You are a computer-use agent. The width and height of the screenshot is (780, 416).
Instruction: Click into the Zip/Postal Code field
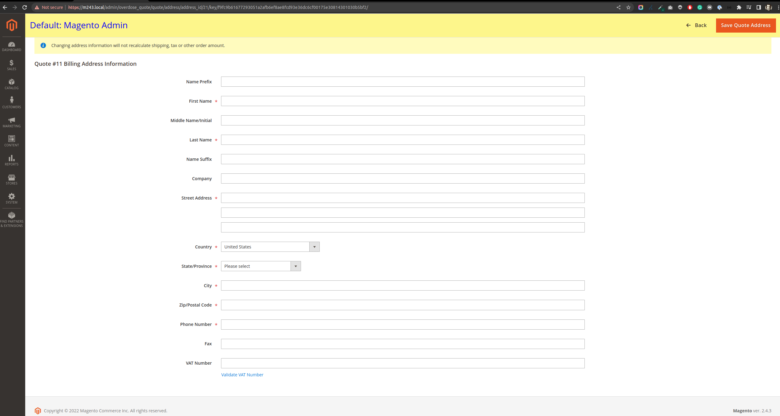tap(402, 305)
